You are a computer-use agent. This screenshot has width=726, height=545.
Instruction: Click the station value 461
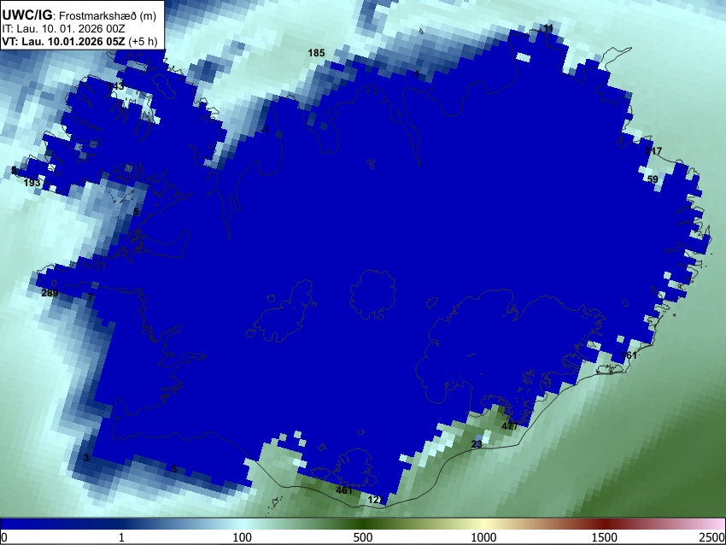coord(344,489)
